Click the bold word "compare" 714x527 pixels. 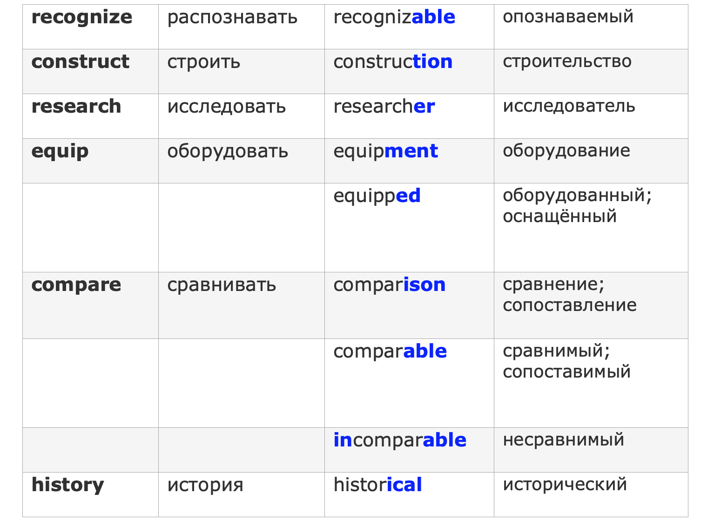76,285
